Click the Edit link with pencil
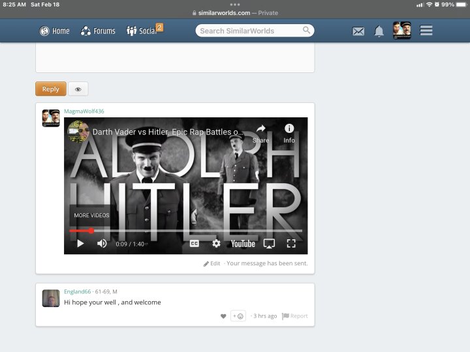 pyautogui.click(x=212, y=263)
